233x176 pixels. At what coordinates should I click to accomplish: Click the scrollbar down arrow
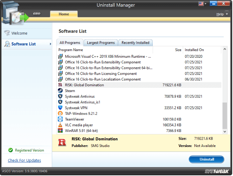[x=225, y=132]
